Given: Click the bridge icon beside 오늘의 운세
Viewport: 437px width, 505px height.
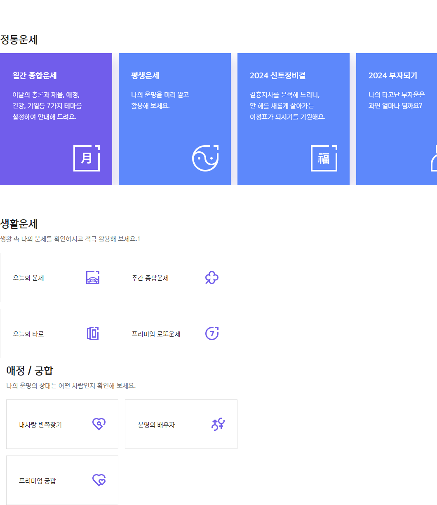Looking at the screenshot, I should pyautogui.click(x=93, y=277).
